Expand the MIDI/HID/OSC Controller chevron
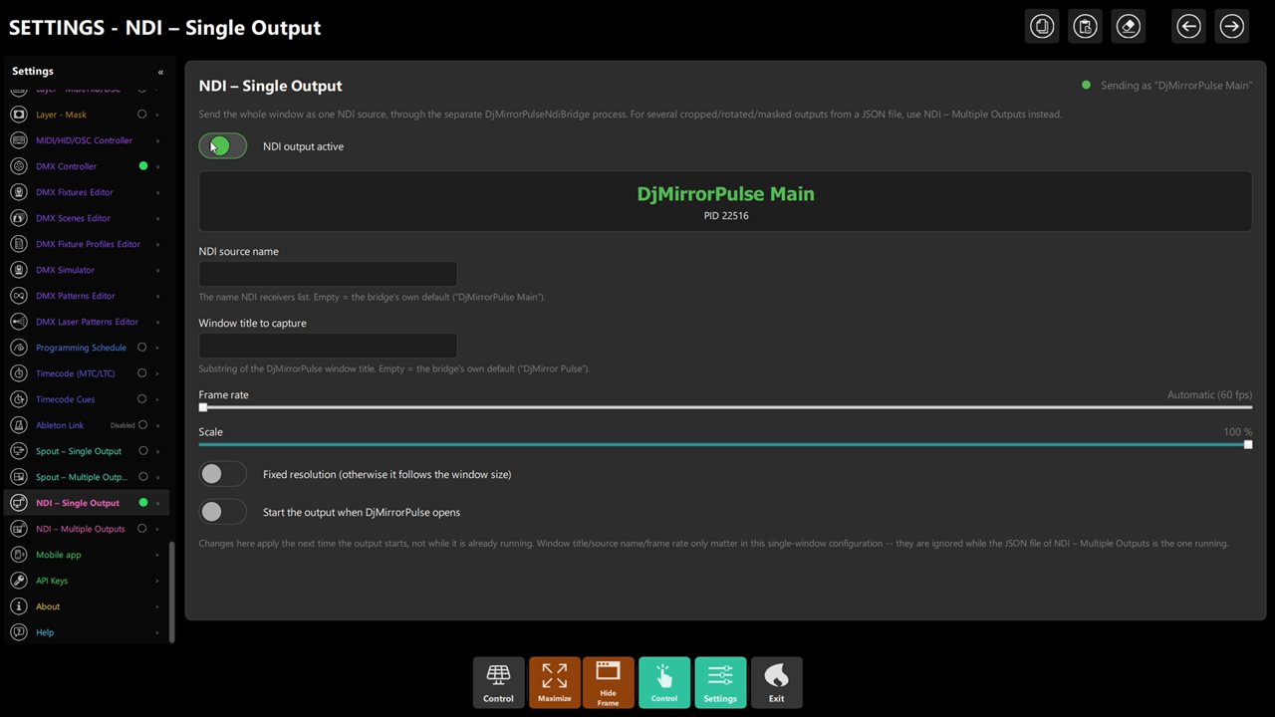The image size is (1275, 717). coord(157,140)
